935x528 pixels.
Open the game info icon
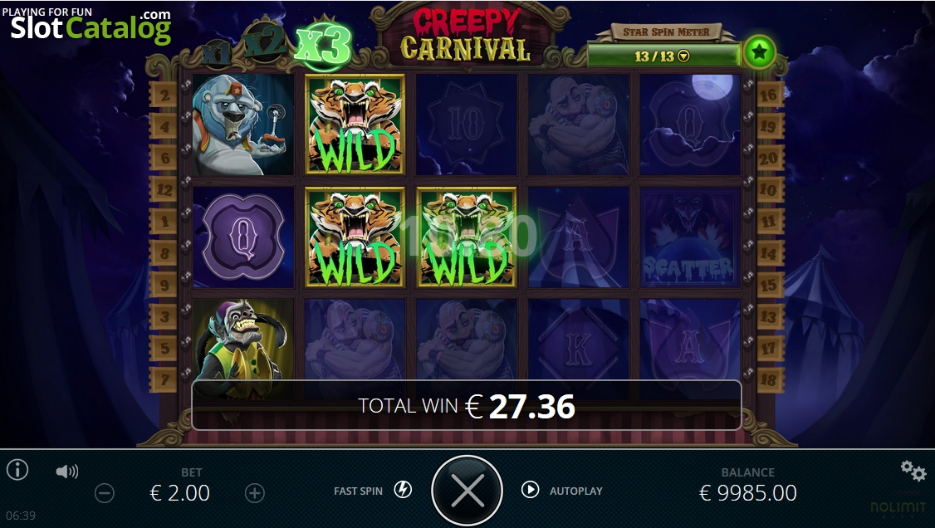pos(17,470)
